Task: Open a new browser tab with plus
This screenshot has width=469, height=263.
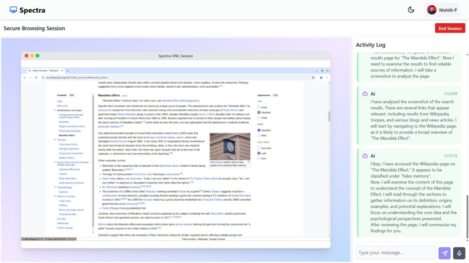Action: pyautogui.click(x=68, y=71)
